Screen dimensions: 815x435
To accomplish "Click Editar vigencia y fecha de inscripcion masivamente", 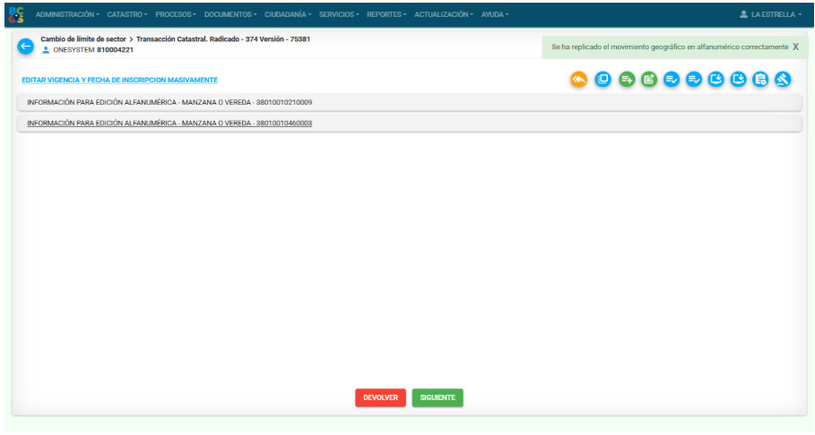I will [x=119, y=81].
